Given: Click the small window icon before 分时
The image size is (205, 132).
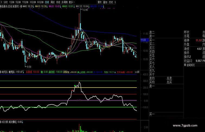Looking at the screenshot, I should [1, 2].
